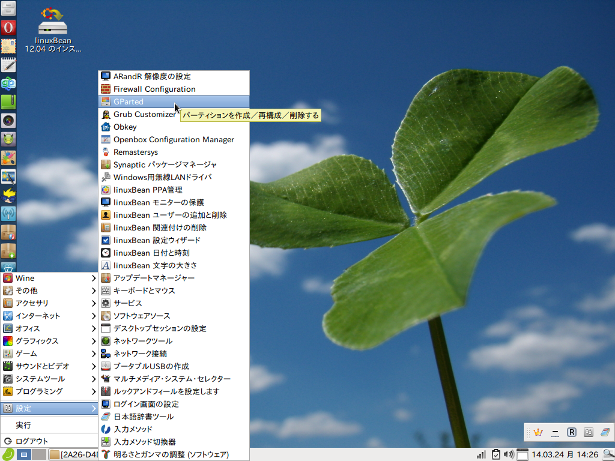Open キーボードとマウス settings
Screen dimensions: 615x461
[x=174, y=291]
